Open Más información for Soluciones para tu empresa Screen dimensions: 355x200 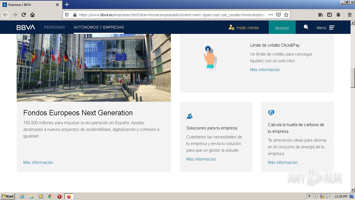coord(201,159)
